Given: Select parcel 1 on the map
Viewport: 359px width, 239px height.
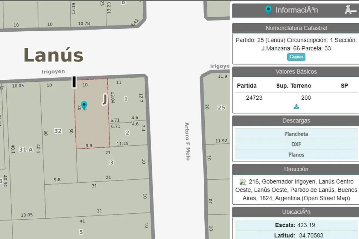Looking at the screenshot, I should 126,98.
